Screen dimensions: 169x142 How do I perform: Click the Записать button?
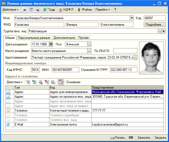(x=144, y=138)
